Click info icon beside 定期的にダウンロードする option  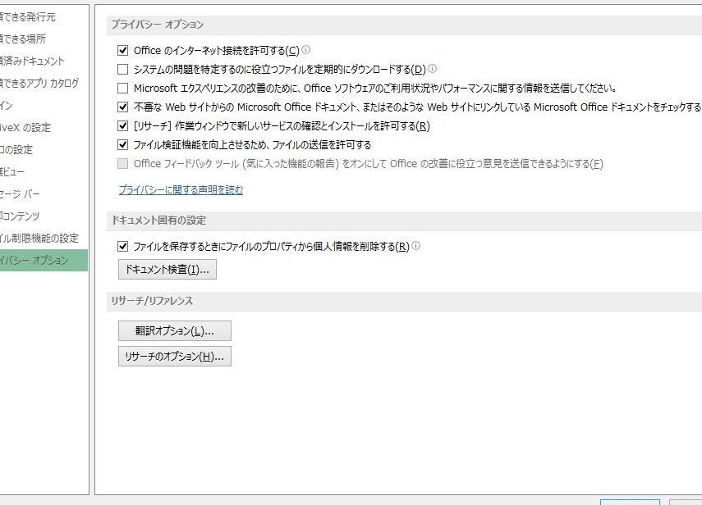click(432, 69)
